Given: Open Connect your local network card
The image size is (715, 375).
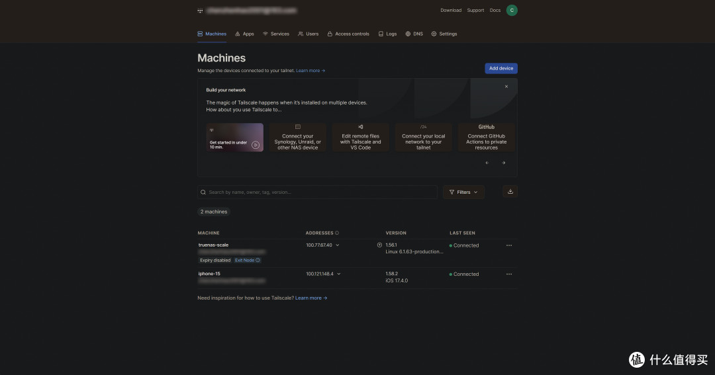Looking at the screenshot, I should pyautogui.click(x=423, y=137).
